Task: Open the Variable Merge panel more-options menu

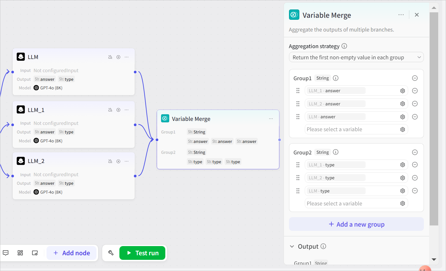Action: [x=401, y=15]
